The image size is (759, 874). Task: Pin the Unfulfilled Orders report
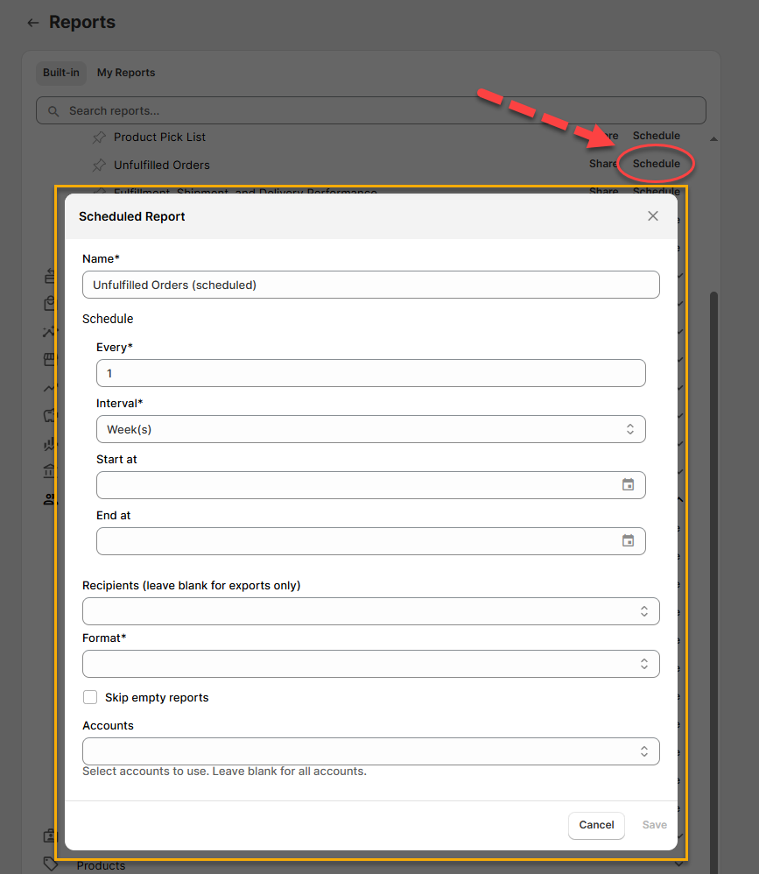pyautogui.click(x=99, y=166)
